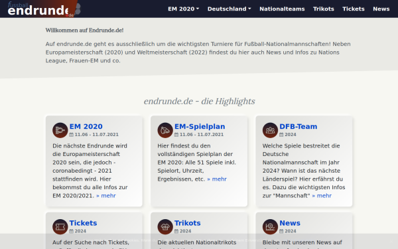Screen dimensions: 398x249
Task: Select Tickets in the top navigation
Action: pos(354,9)
